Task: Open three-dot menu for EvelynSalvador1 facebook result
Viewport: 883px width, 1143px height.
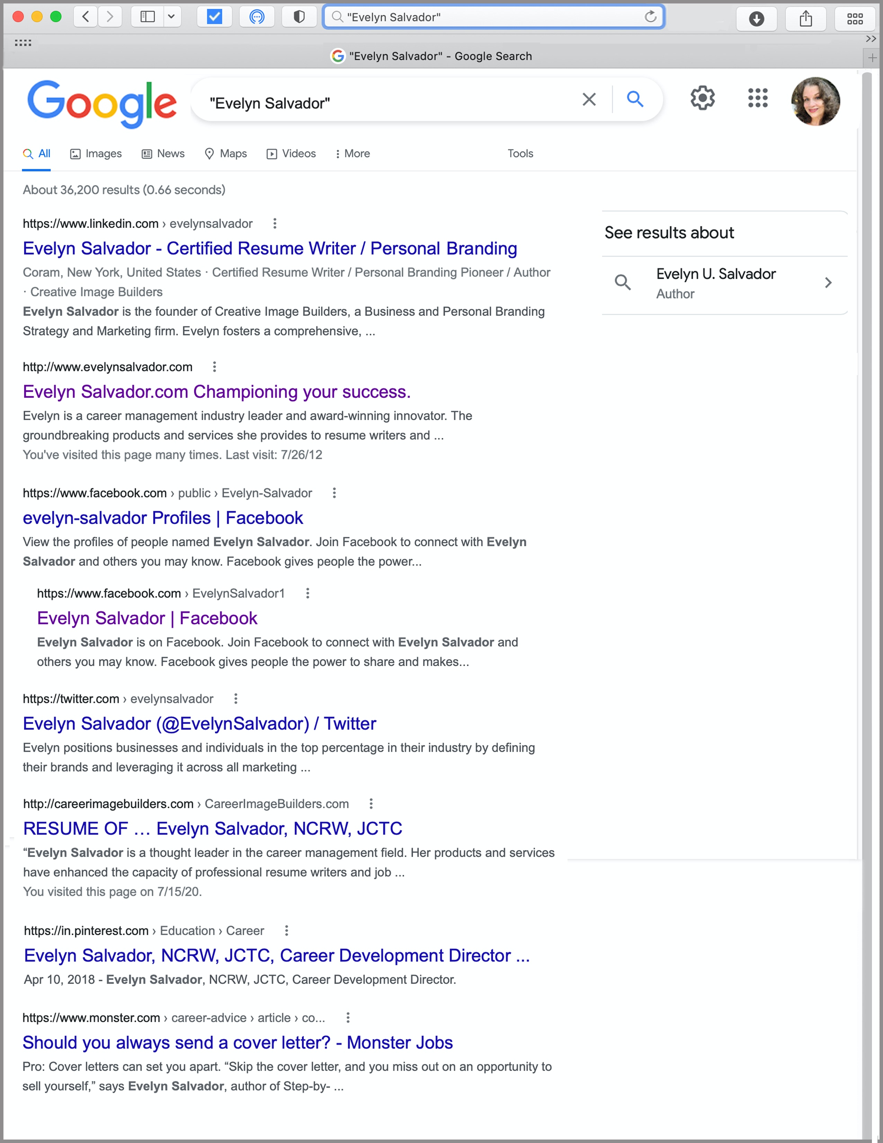Action: 307,593
